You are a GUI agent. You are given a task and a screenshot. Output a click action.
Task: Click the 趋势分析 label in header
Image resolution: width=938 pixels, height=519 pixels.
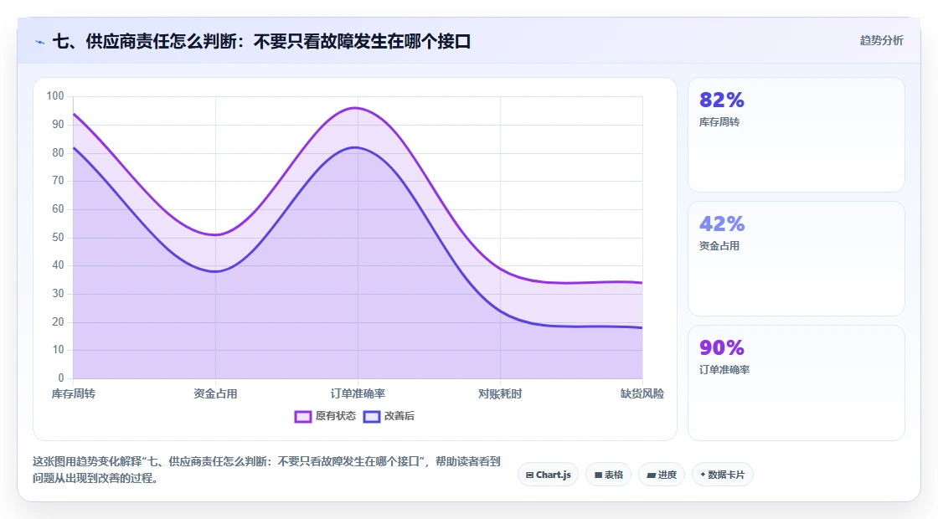click(x=881, y=41)
